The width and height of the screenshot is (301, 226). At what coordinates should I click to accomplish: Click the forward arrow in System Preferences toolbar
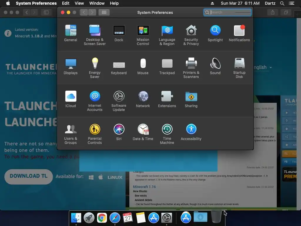tap(92, 12)
